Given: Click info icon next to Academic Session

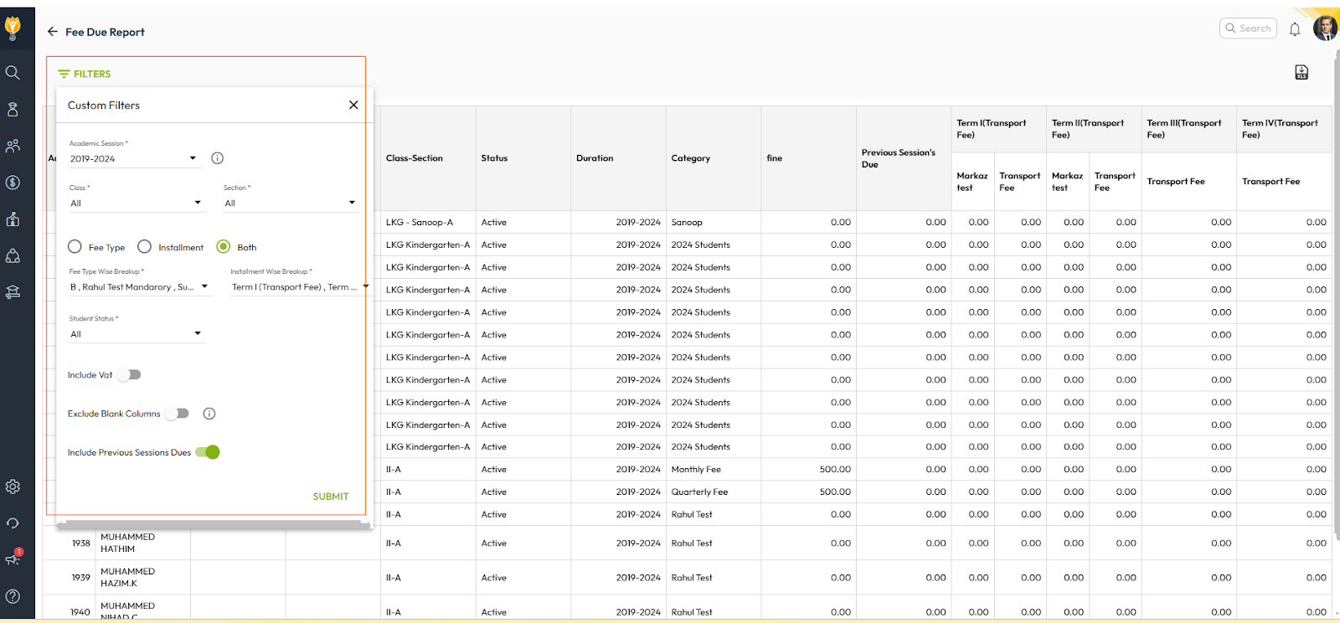Looking at the screenshot, I should [x=217, y=158].
